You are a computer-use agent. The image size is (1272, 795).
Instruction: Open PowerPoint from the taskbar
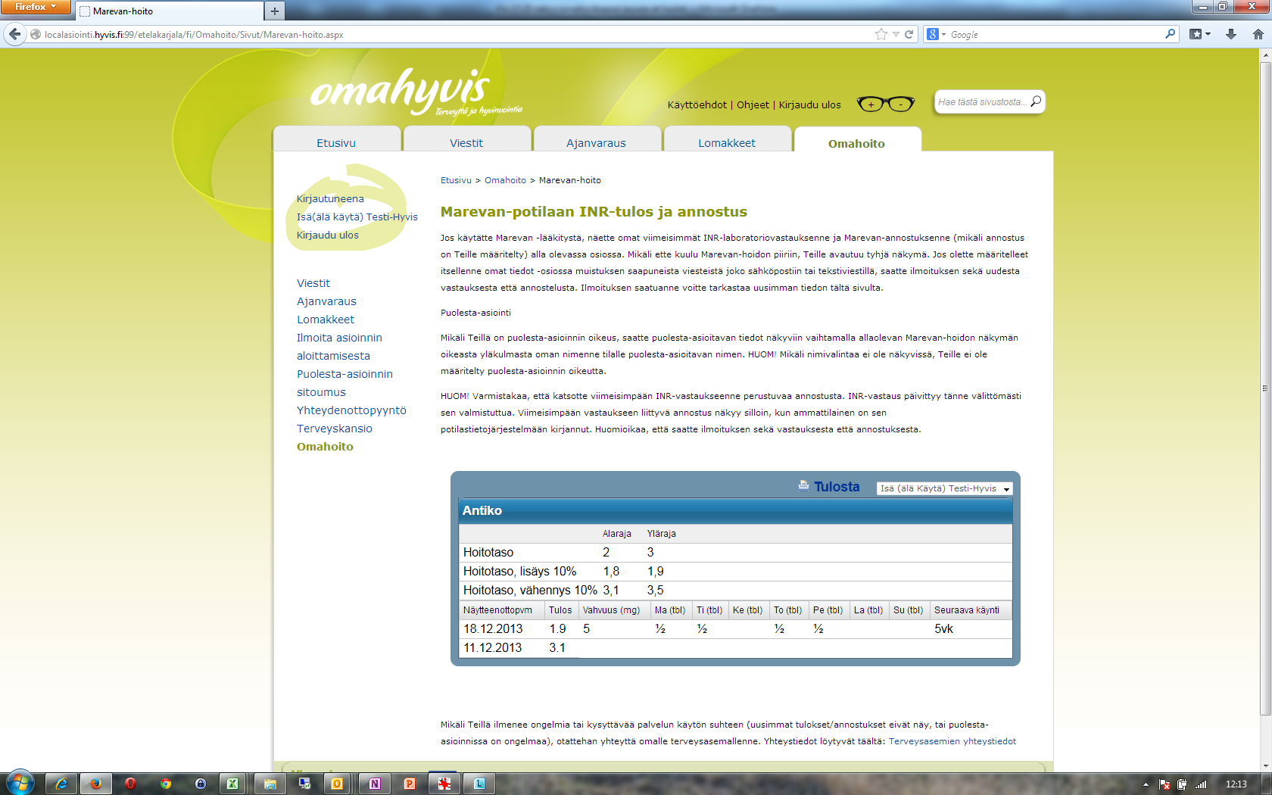(x=410, y=784)
